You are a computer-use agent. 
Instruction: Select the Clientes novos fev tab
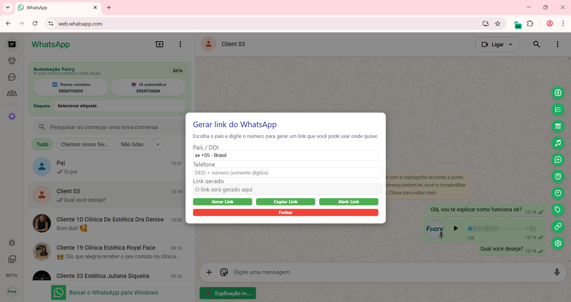click(x=85, y=144)
